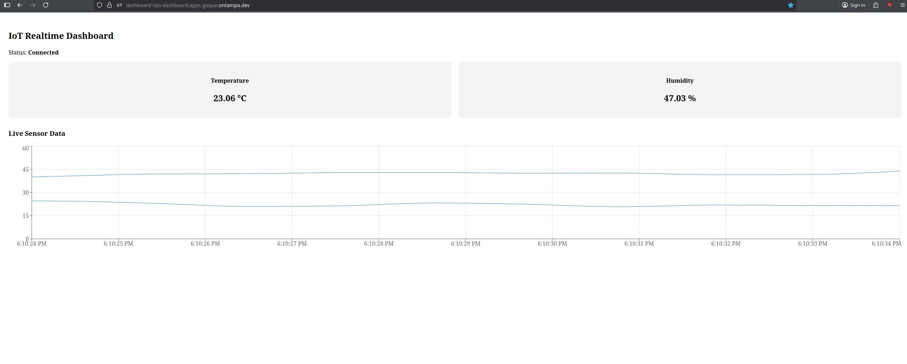Viewport: 907px width, 364px height.
Task: Reload the dashboard page
Action: pos(46,5)
